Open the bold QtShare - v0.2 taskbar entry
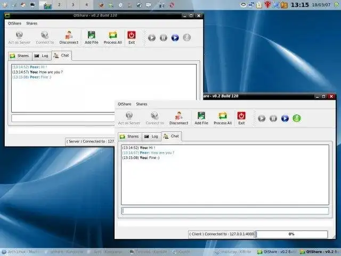The height and width of the screenshot is (256, 341). pos(320,252)
